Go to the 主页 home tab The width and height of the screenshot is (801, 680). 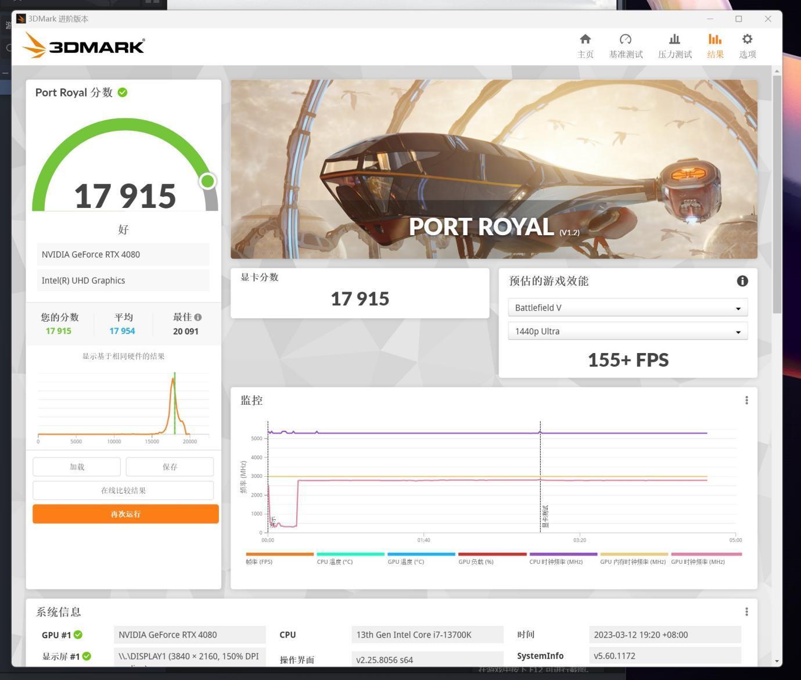coord(585,45)
